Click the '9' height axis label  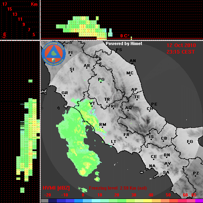[24, 24]
